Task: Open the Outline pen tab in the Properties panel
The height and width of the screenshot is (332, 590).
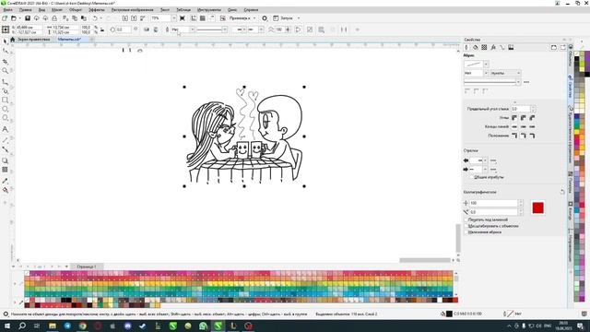Action: pyautogui.click(x=466, y=47)
